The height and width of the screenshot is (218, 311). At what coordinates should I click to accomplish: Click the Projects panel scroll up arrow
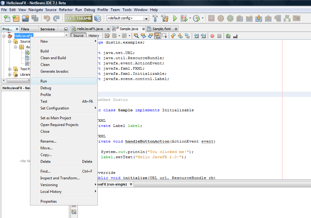(x=66, y=35)
